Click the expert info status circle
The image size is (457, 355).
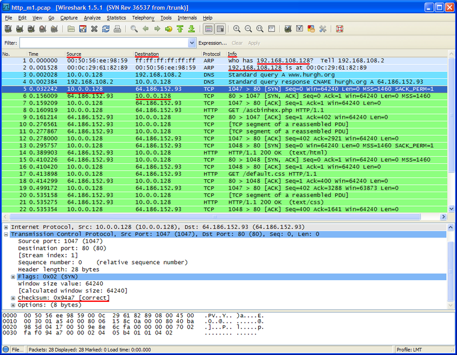tap(6, 349)
